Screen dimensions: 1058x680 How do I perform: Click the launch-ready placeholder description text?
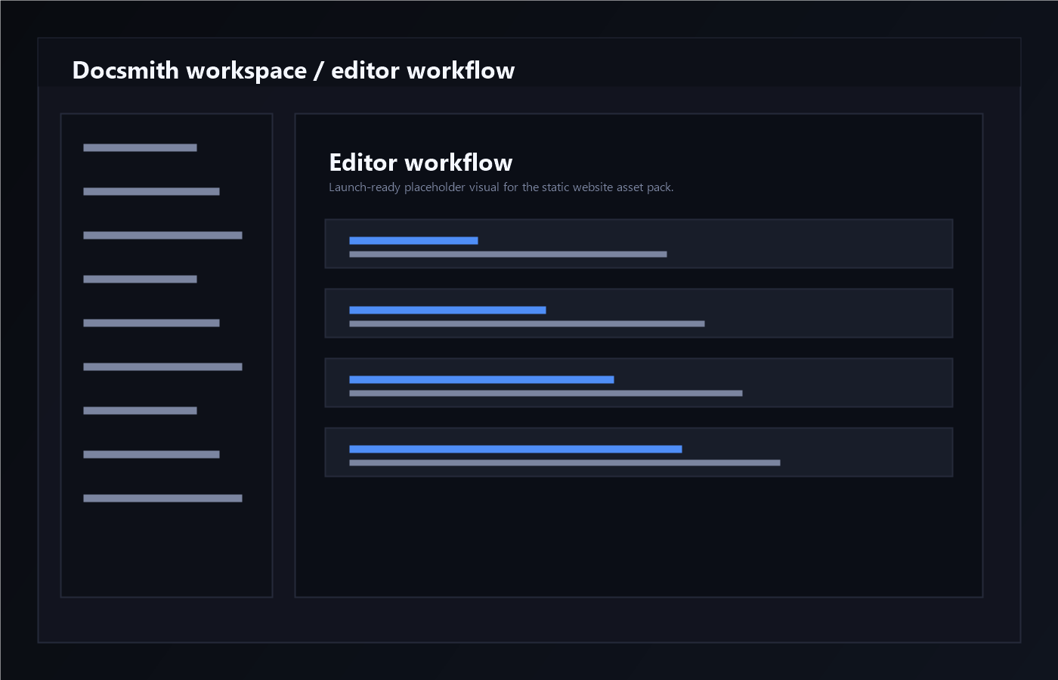[x=502, y=187]
